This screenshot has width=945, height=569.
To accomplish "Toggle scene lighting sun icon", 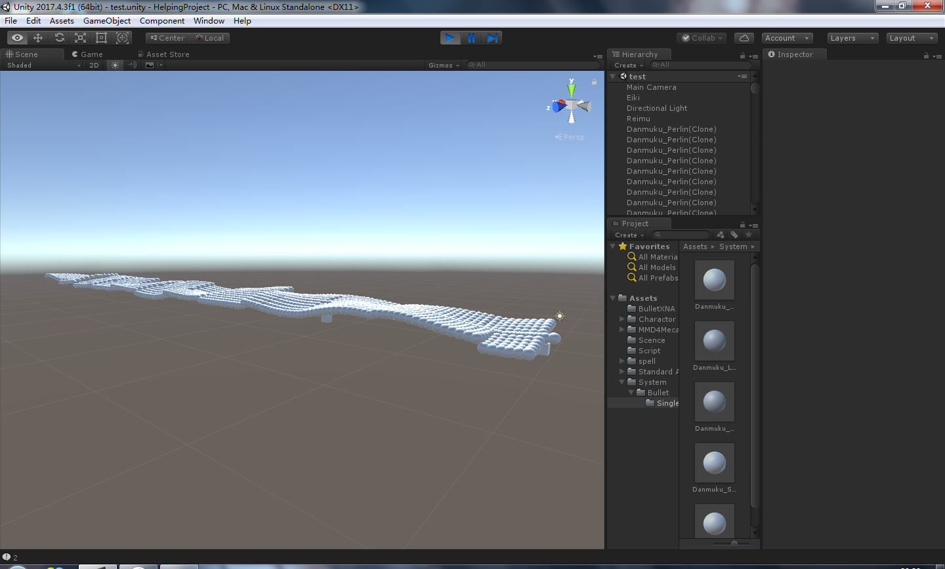I will (x=115, y=65).
